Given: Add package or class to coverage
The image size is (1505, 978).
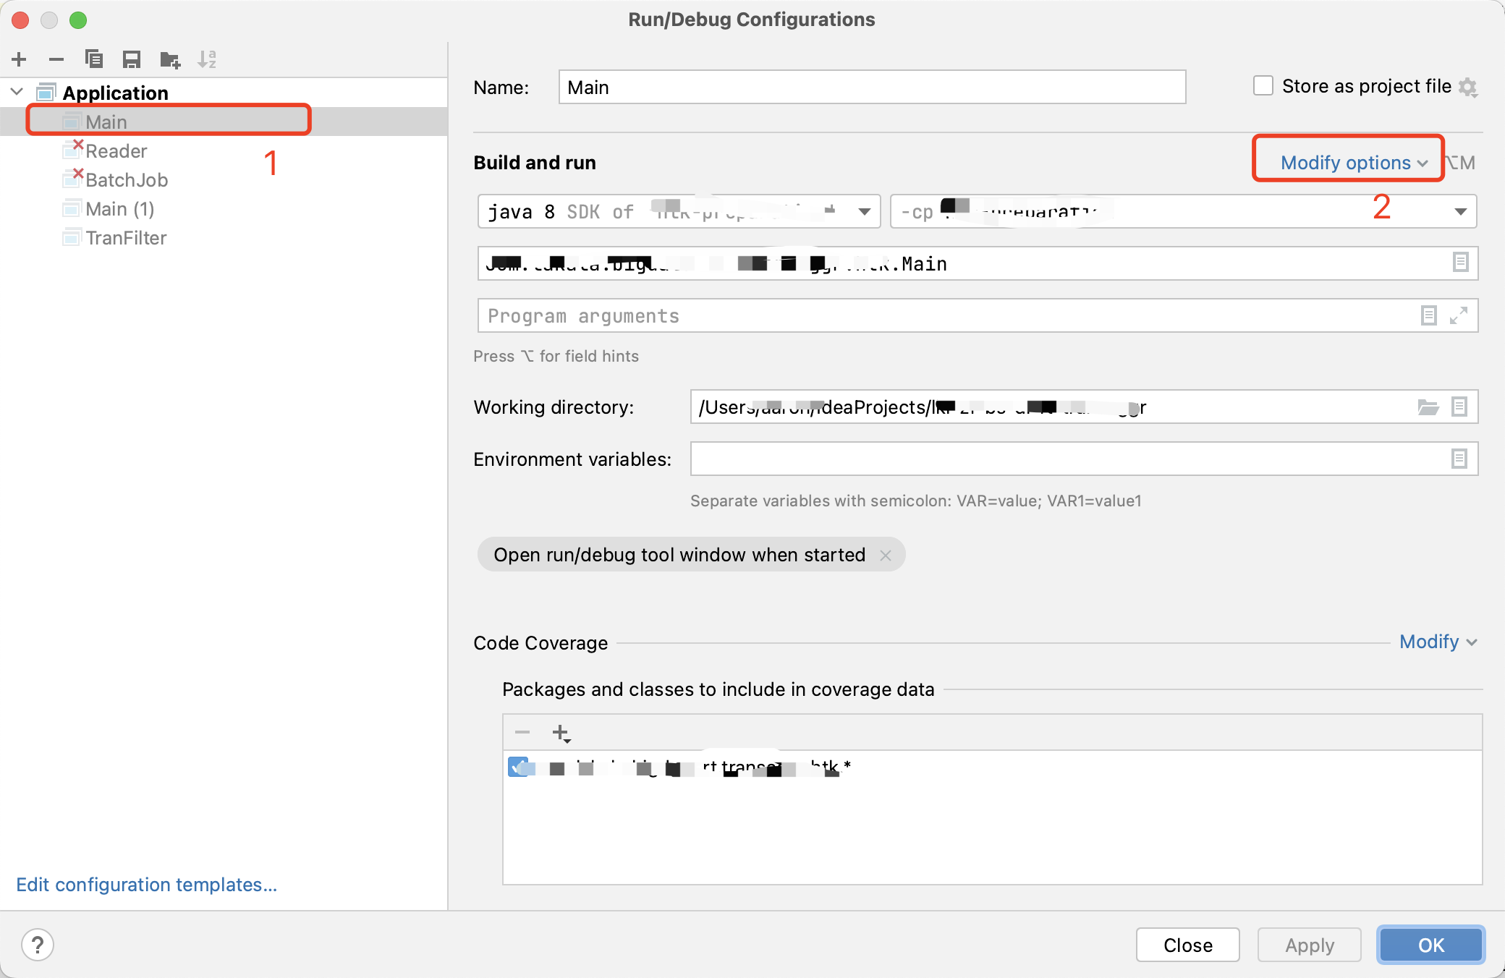Looking at the screenshot, I should click(561, 733).
